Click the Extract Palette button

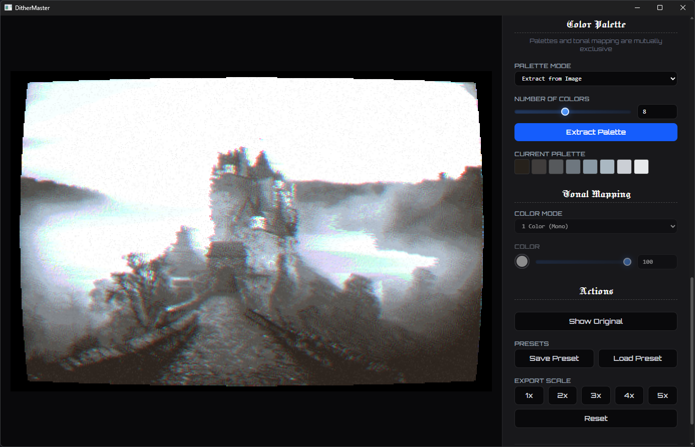point(596,132)
